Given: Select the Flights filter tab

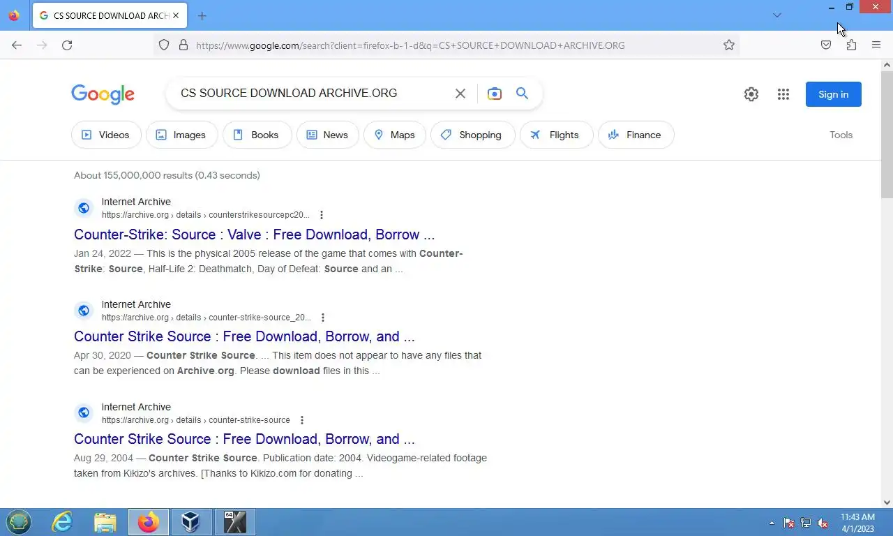Looking at the screenshot, I should pyautogui.click(x=556, y=135).
